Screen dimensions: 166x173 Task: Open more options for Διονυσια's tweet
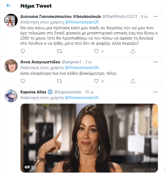pyautogui.click(x=155, y=16)
